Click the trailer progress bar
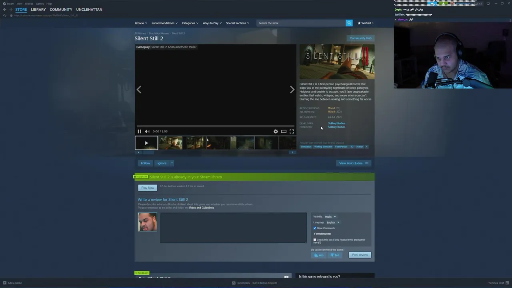512x288 pixels. (x=215, y=126)
